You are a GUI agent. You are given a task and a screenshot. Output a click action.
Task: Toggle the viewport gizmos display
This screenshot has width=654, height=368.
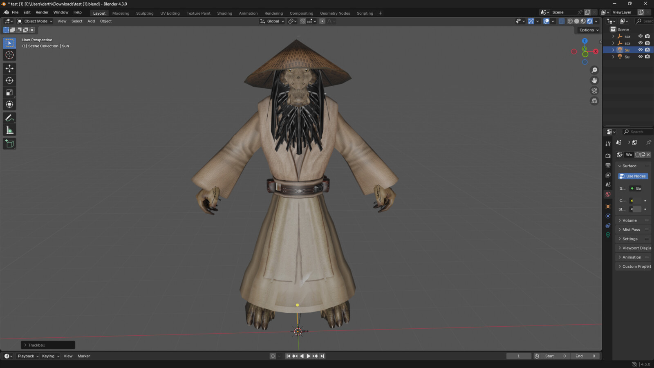tap(531, 21)
